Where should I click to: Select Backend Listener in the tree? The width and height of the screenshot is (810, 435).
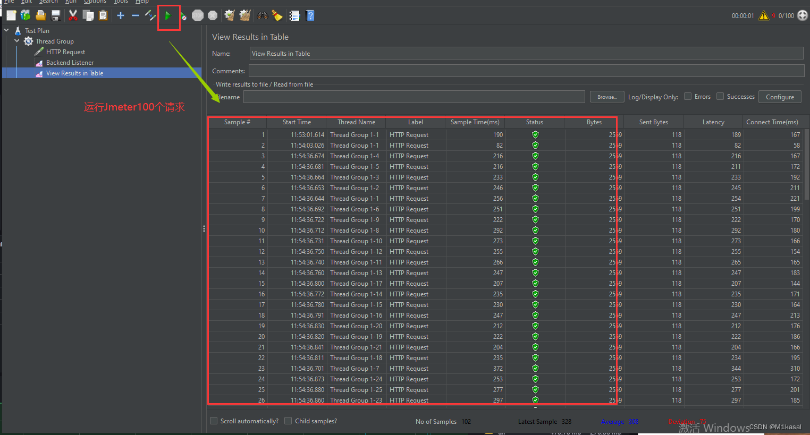70,63
